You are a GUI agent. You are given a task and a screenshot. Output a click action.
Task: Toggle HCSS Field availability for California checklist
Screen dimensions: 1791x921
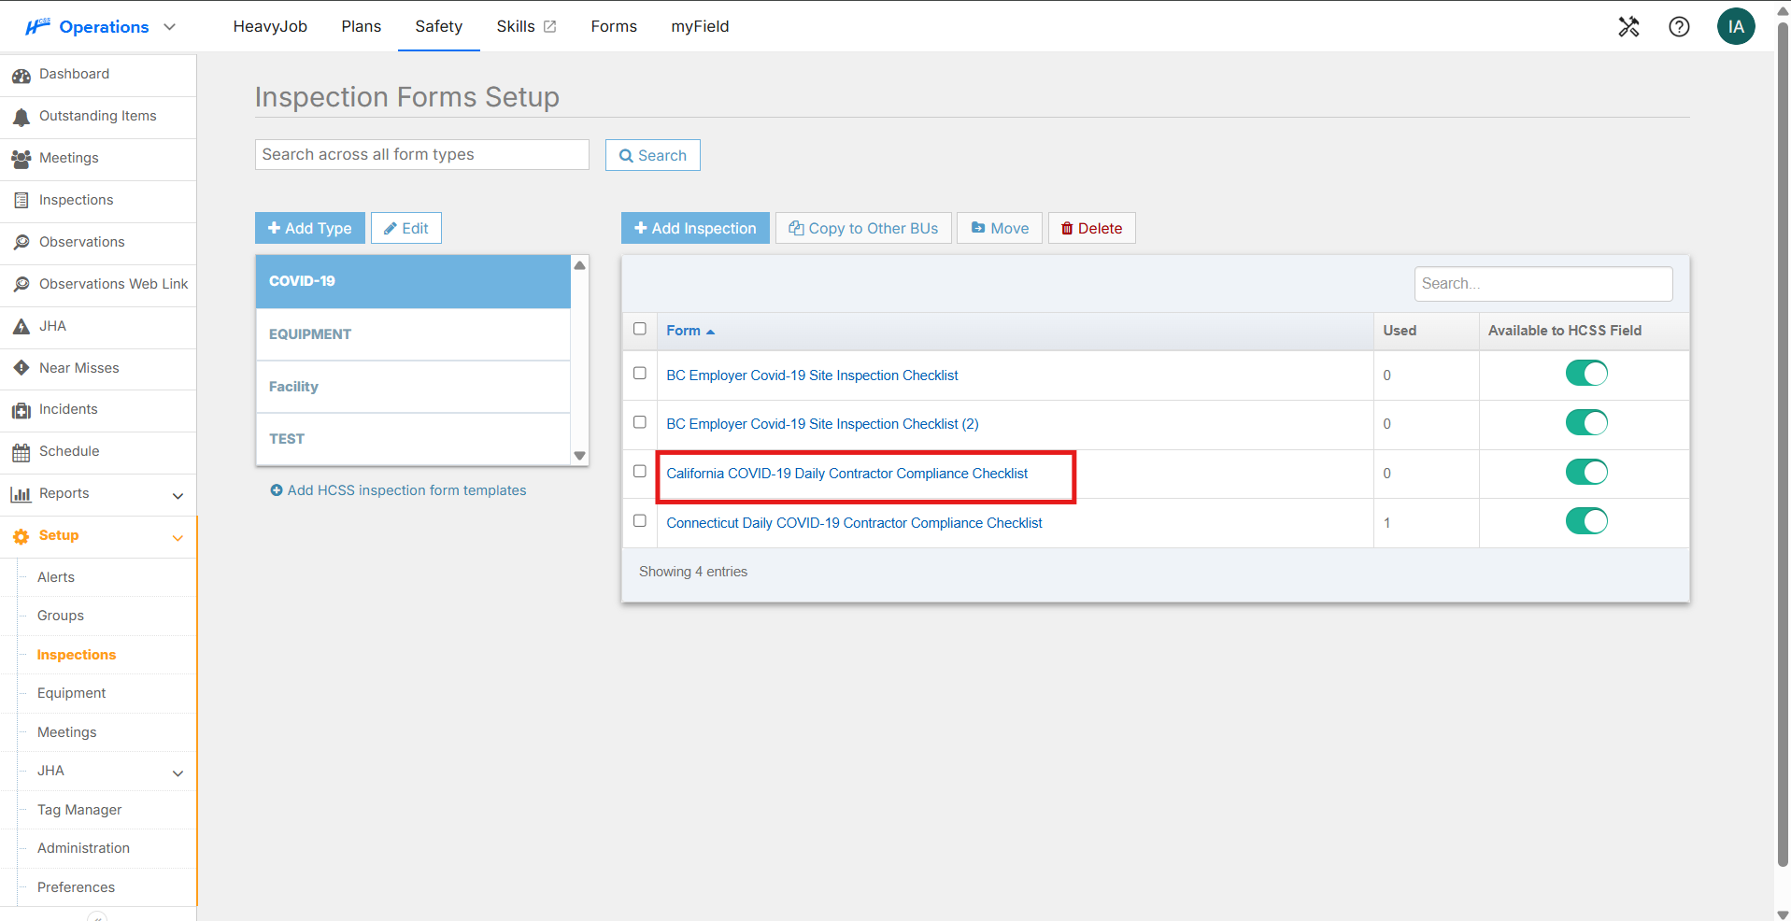[1586, 472]
